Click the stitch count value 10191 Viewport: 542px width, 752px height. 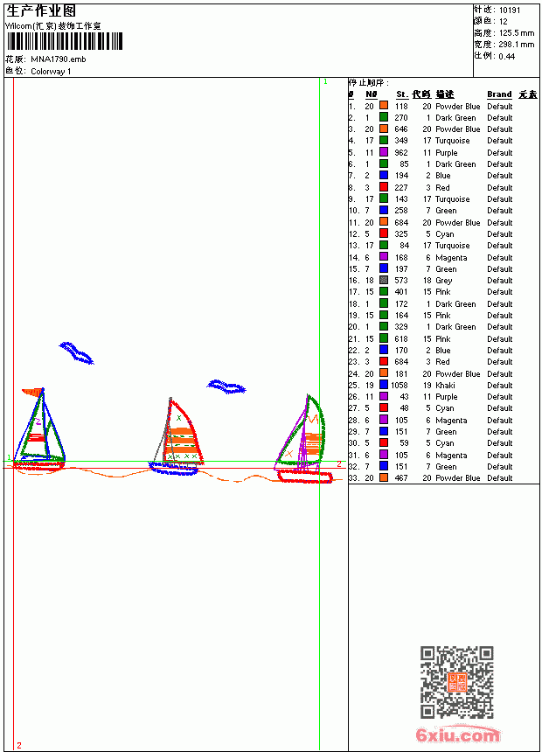tap(510, 10)
